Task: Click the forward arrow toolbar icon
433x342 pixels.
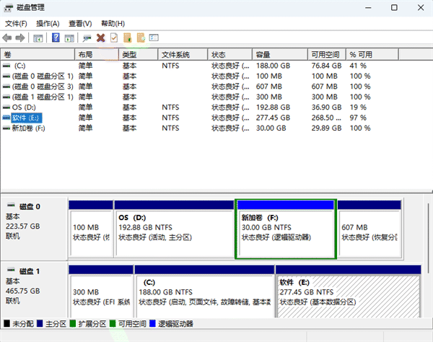Action: [20, 38]
